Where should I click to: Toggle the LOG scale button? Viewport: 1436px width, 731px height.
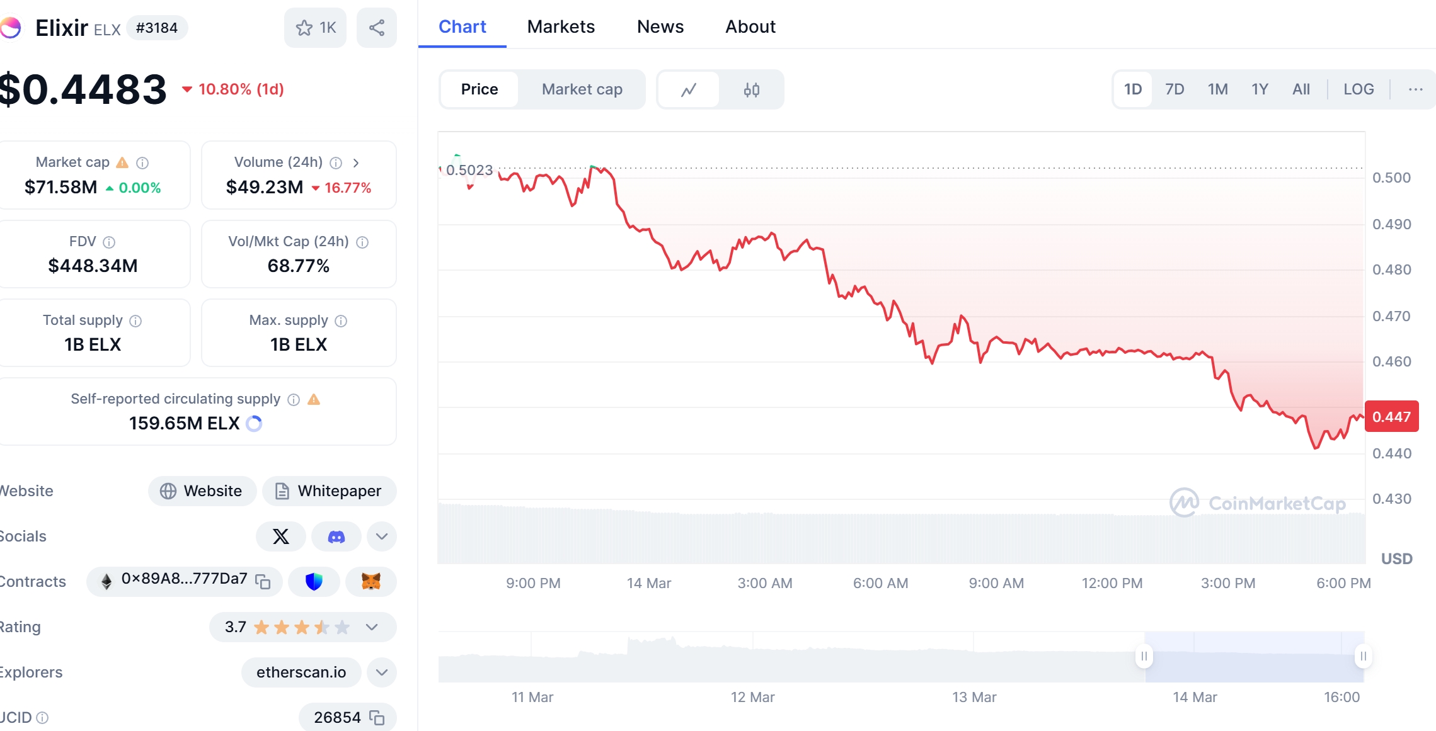pos(1358,89)
